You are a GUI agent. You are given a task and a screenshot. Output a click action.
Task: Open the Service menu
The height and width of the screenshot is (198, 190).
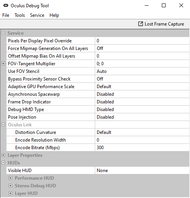(37, 15)
